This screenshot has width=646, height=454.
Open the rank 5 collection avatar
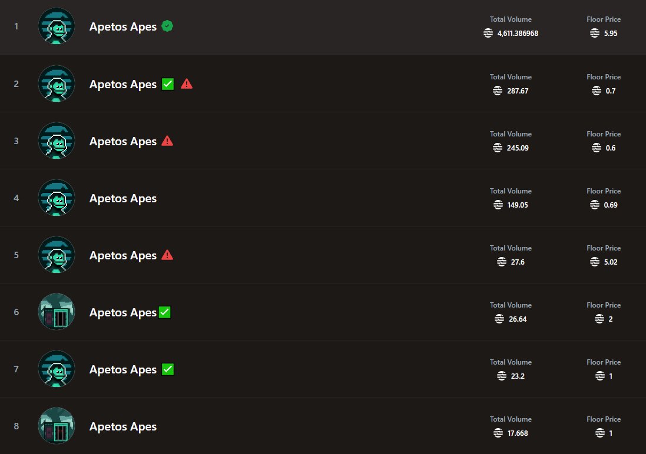tap(57, 255)
